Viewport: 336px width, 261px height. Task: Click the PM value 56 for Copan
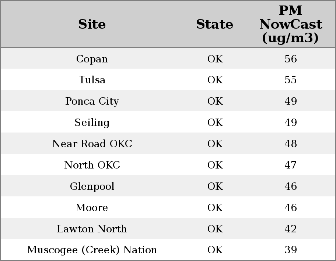tap(290, 59)
